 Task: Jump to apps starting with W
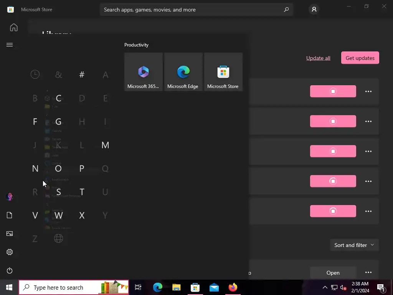click(58, 215)
